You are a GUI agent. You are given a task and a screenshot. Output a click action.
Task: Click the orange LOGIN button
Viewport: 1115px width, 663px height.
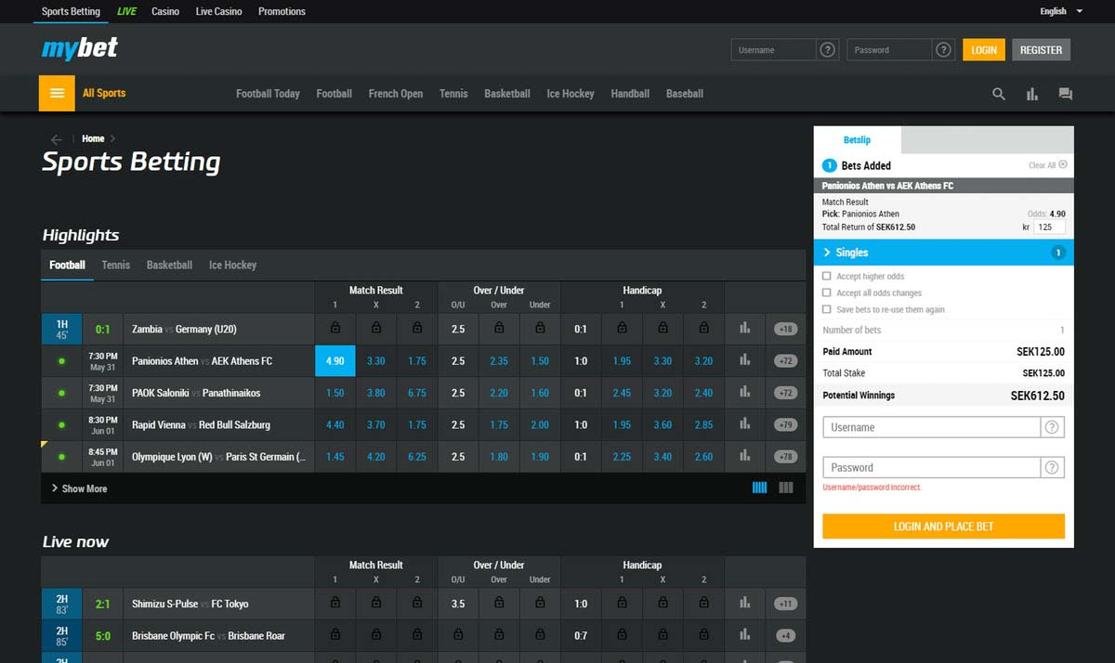tap(984, 50)
